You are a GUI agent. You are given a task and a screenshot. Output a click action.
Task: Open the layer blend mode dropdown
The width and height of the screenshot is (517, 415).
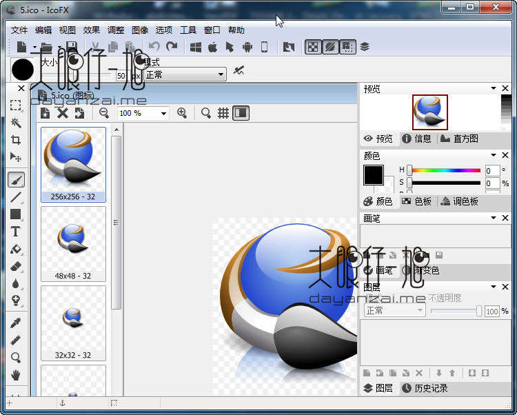pyautogui.click(x=395, y=310)
